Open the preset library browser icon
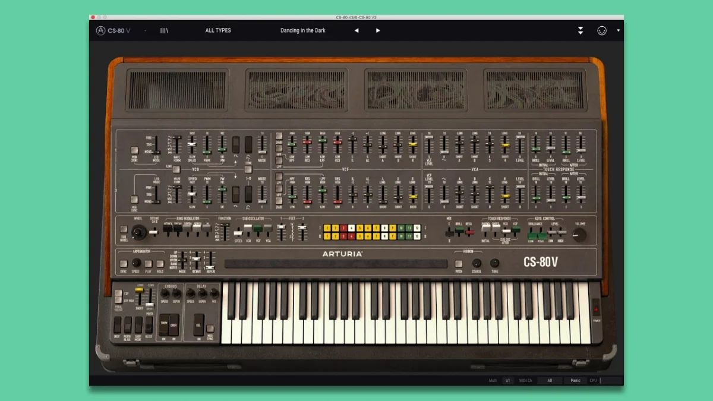 pos(164,30)
